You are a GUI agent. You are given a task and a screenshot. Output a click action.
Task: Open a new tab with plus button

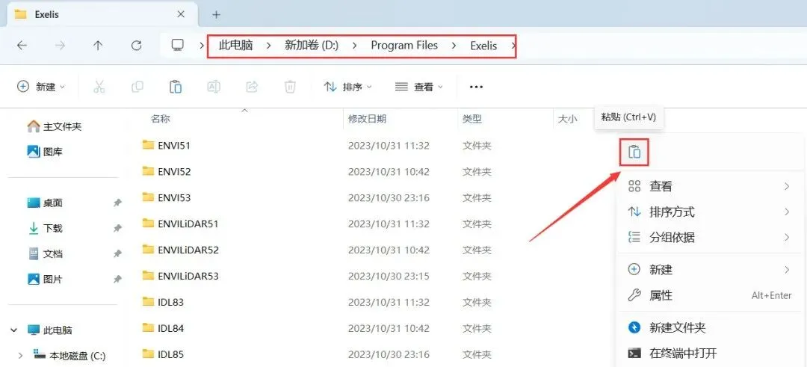coord(216,14)
